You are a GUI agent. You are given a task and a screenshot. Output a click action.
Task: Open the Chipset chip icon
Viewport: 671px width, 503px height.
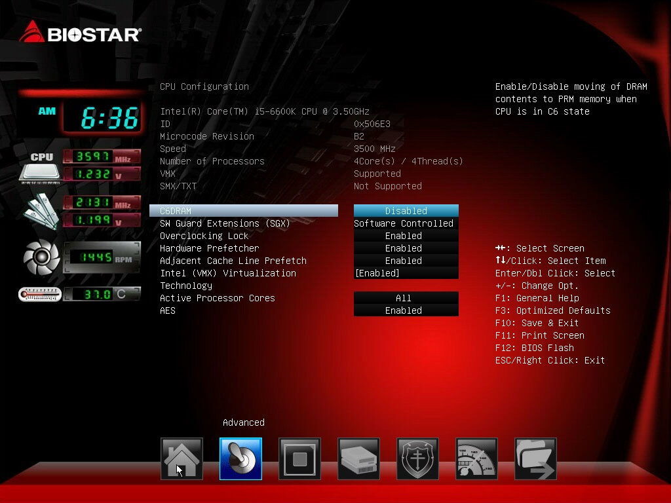299,458
